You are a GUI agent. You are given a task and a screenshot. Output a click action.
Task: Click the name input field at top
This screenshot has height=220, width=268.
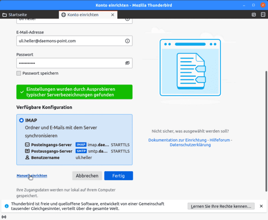point(74,21)
